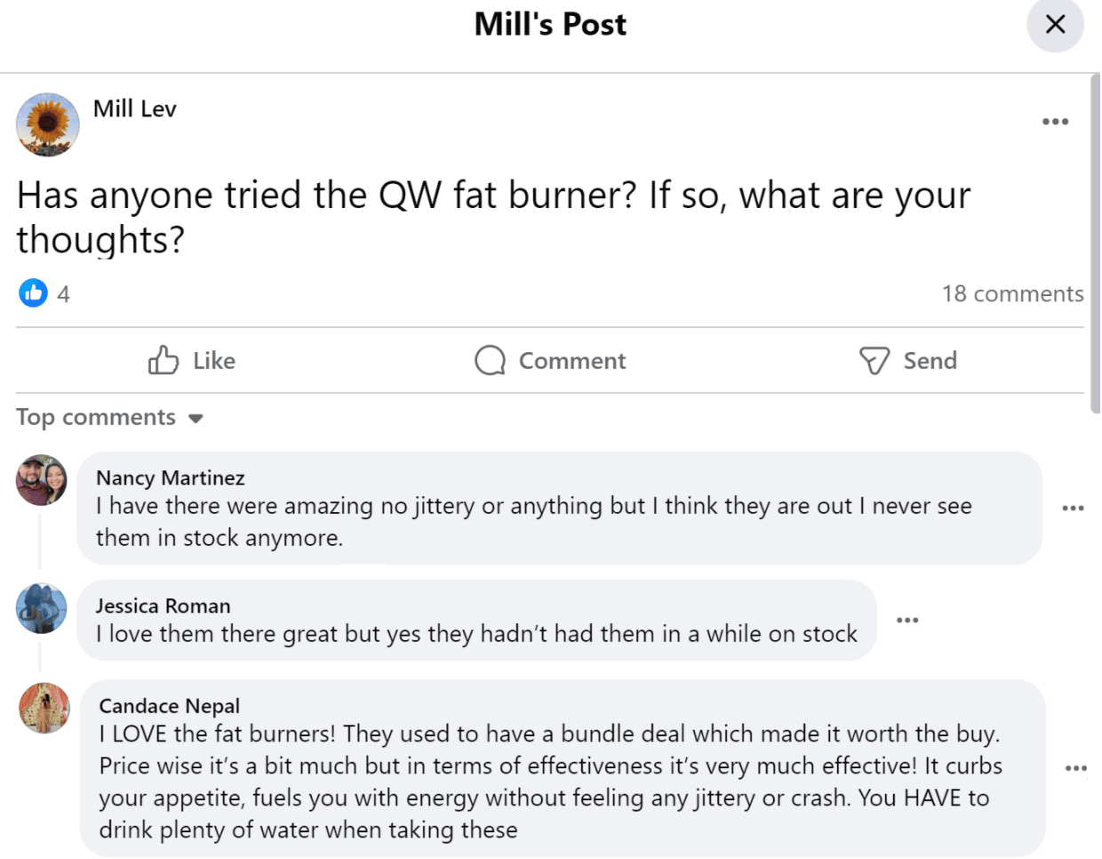This screenshot has height=859, width=1102.
Task: Click Nancy Martinez's avatar photo
Action: [x=42, y=480]
